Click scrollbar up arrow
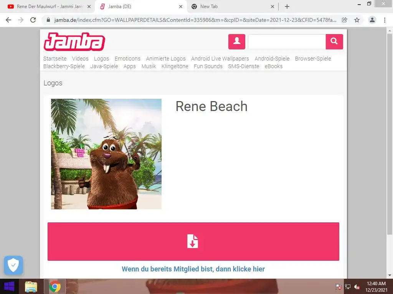 click(x=390, y=30)
